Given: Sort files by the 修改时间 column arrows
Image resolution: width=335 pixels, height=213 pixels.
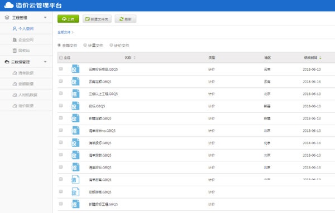Looking at the screenshot, I should point(320,58).
